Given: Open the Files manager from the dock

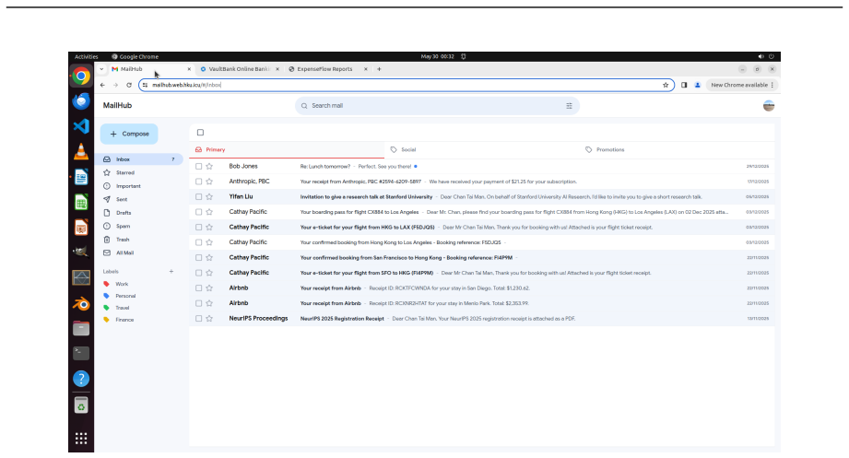Looking at the screenshot, I should 81,329.
